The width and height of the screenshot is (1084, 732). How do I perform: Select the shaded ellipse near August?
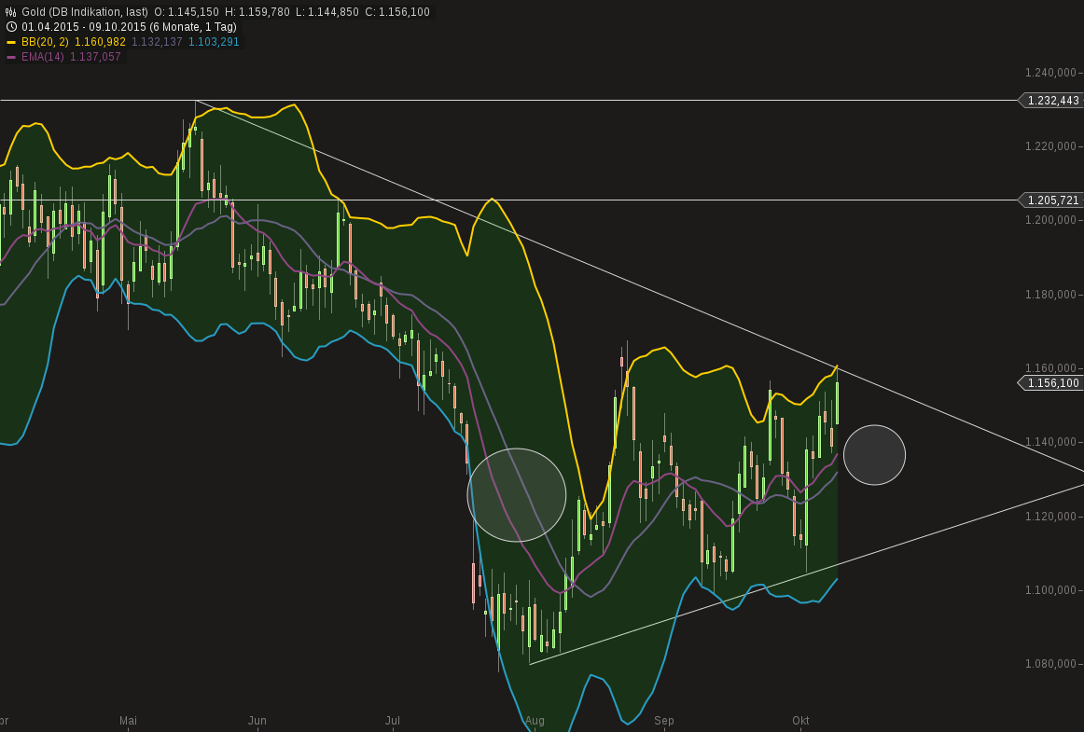(x=517, y=494)
